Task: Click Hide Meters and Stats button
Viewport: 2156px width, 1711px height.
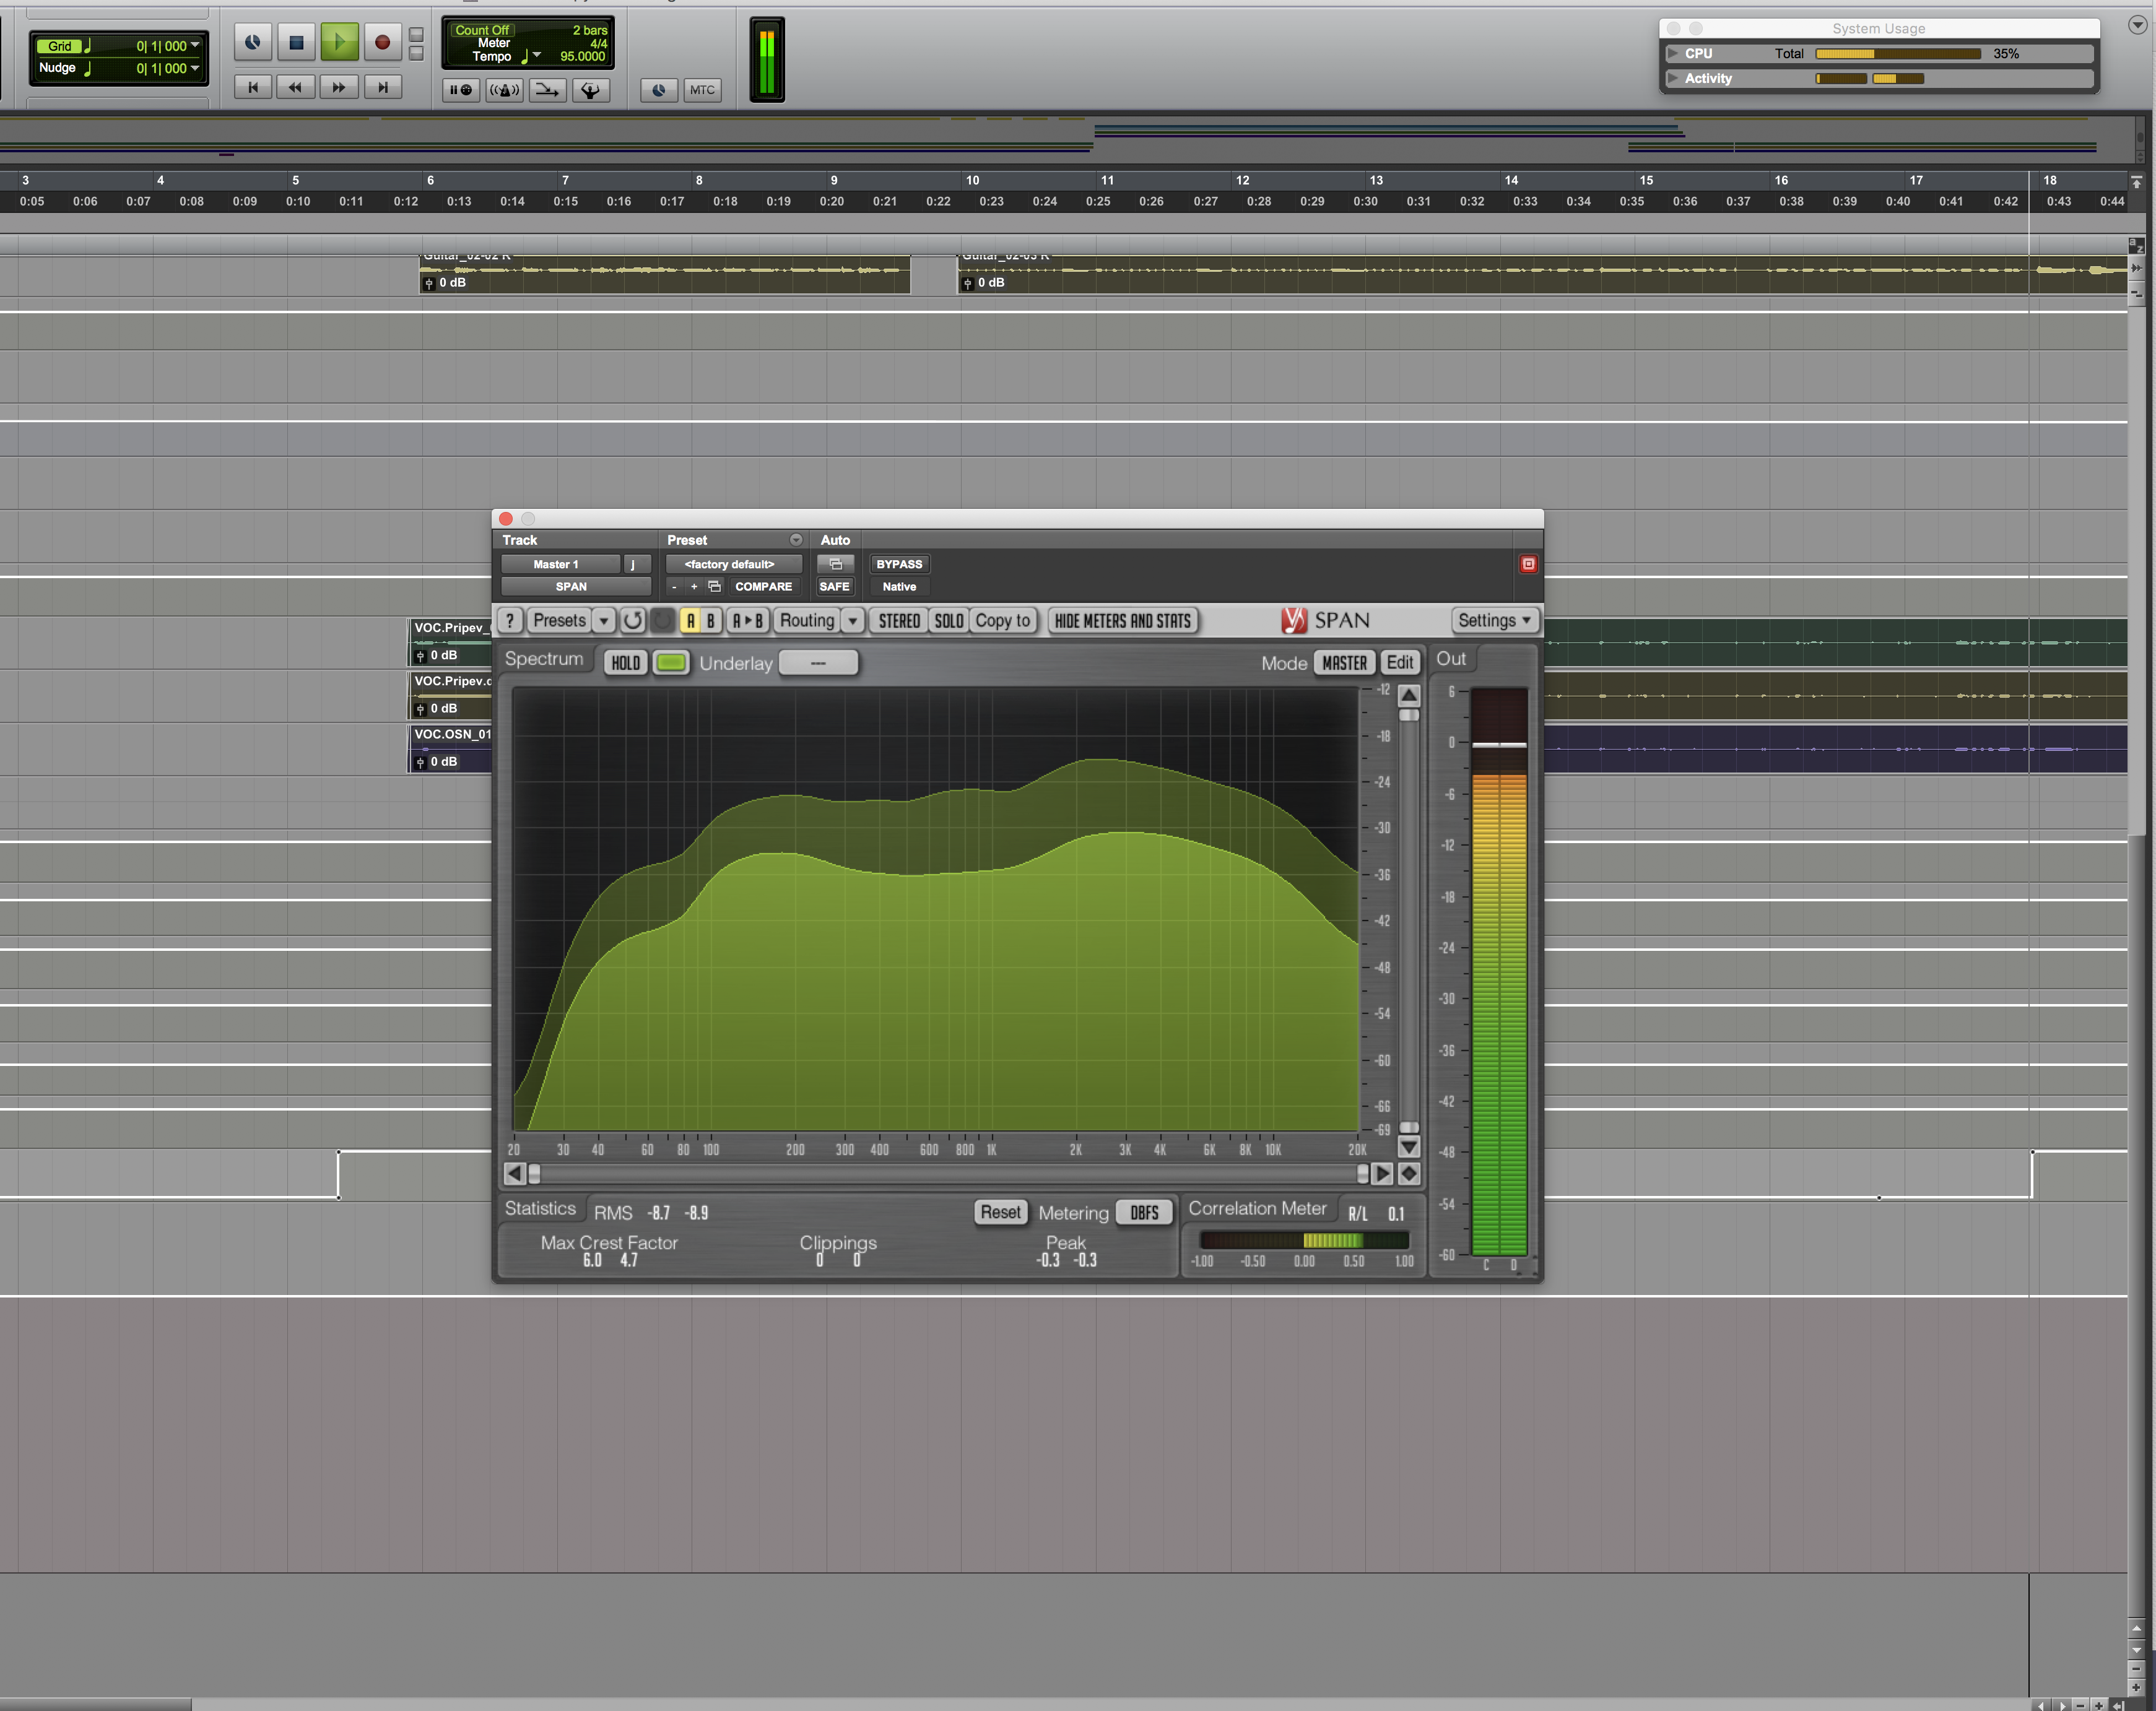Action: pos(1122,621)
